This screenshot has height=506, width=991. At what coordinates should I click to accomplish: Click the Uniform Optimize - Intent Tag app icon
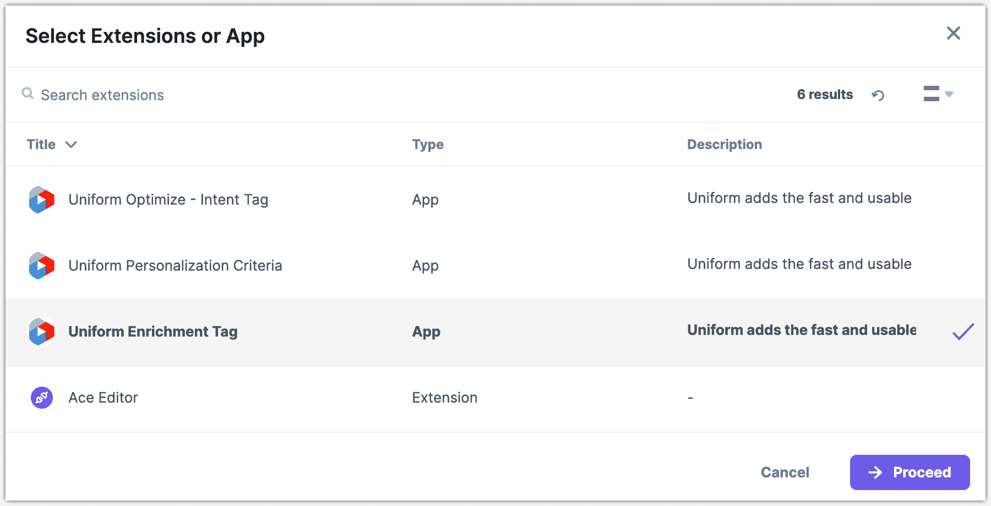point(41,200)
